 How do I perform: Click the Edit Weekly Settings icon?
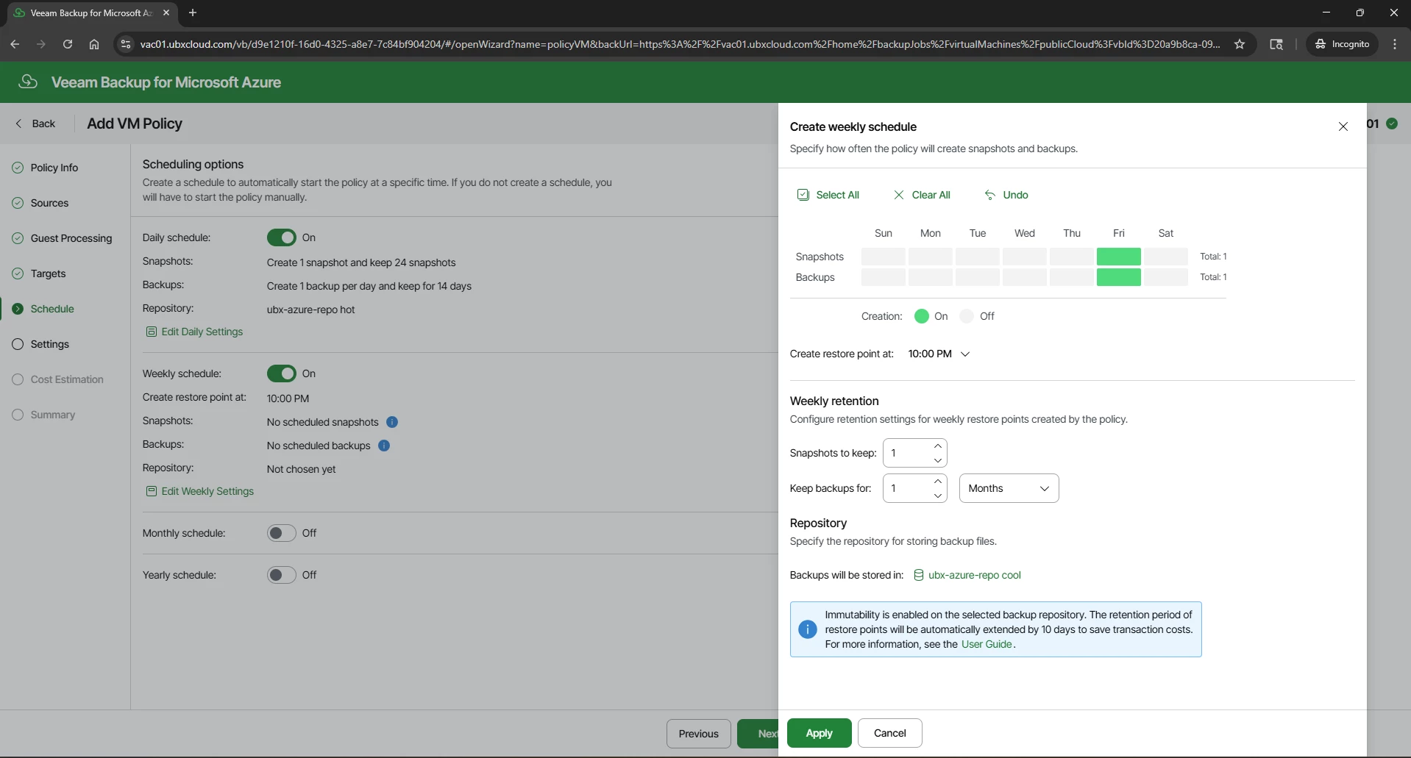coord(151,491)
